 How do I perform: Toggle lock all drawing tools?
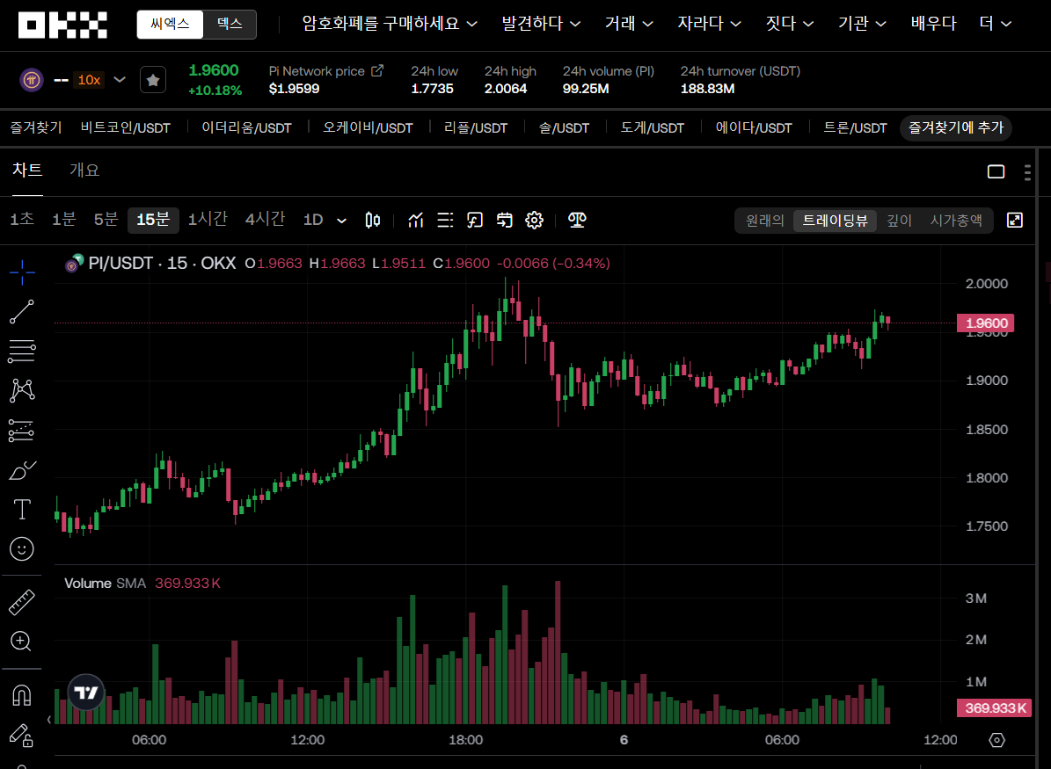coord(22,736)
